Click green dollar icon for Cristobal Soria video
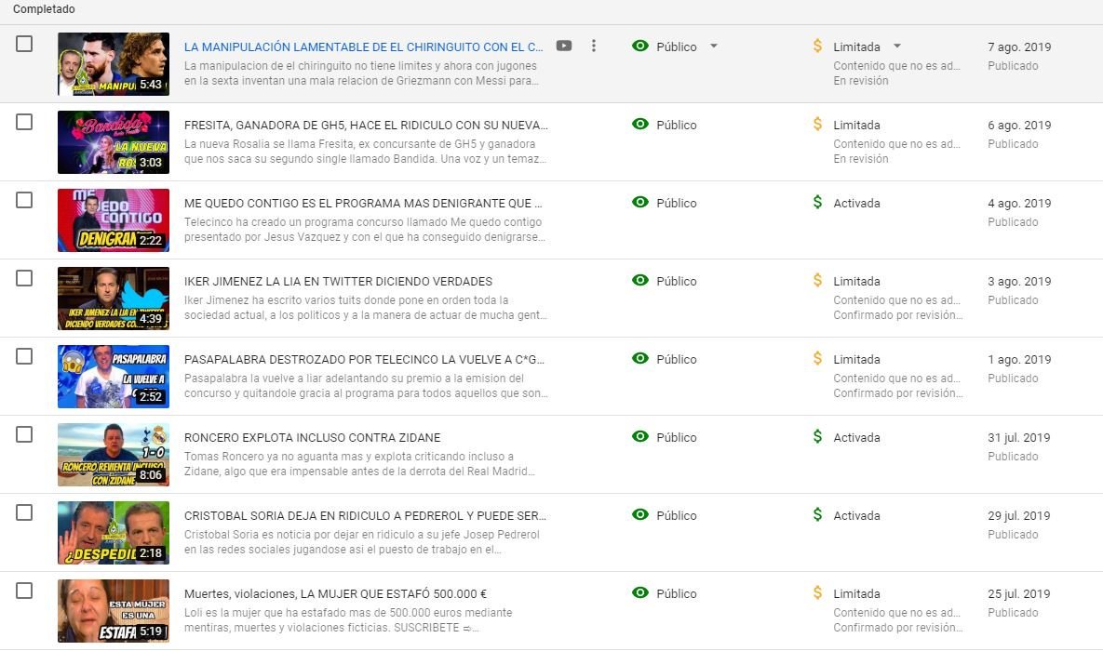The height and width of the screenshot is (651, 1103). click(x=817, y=514)
